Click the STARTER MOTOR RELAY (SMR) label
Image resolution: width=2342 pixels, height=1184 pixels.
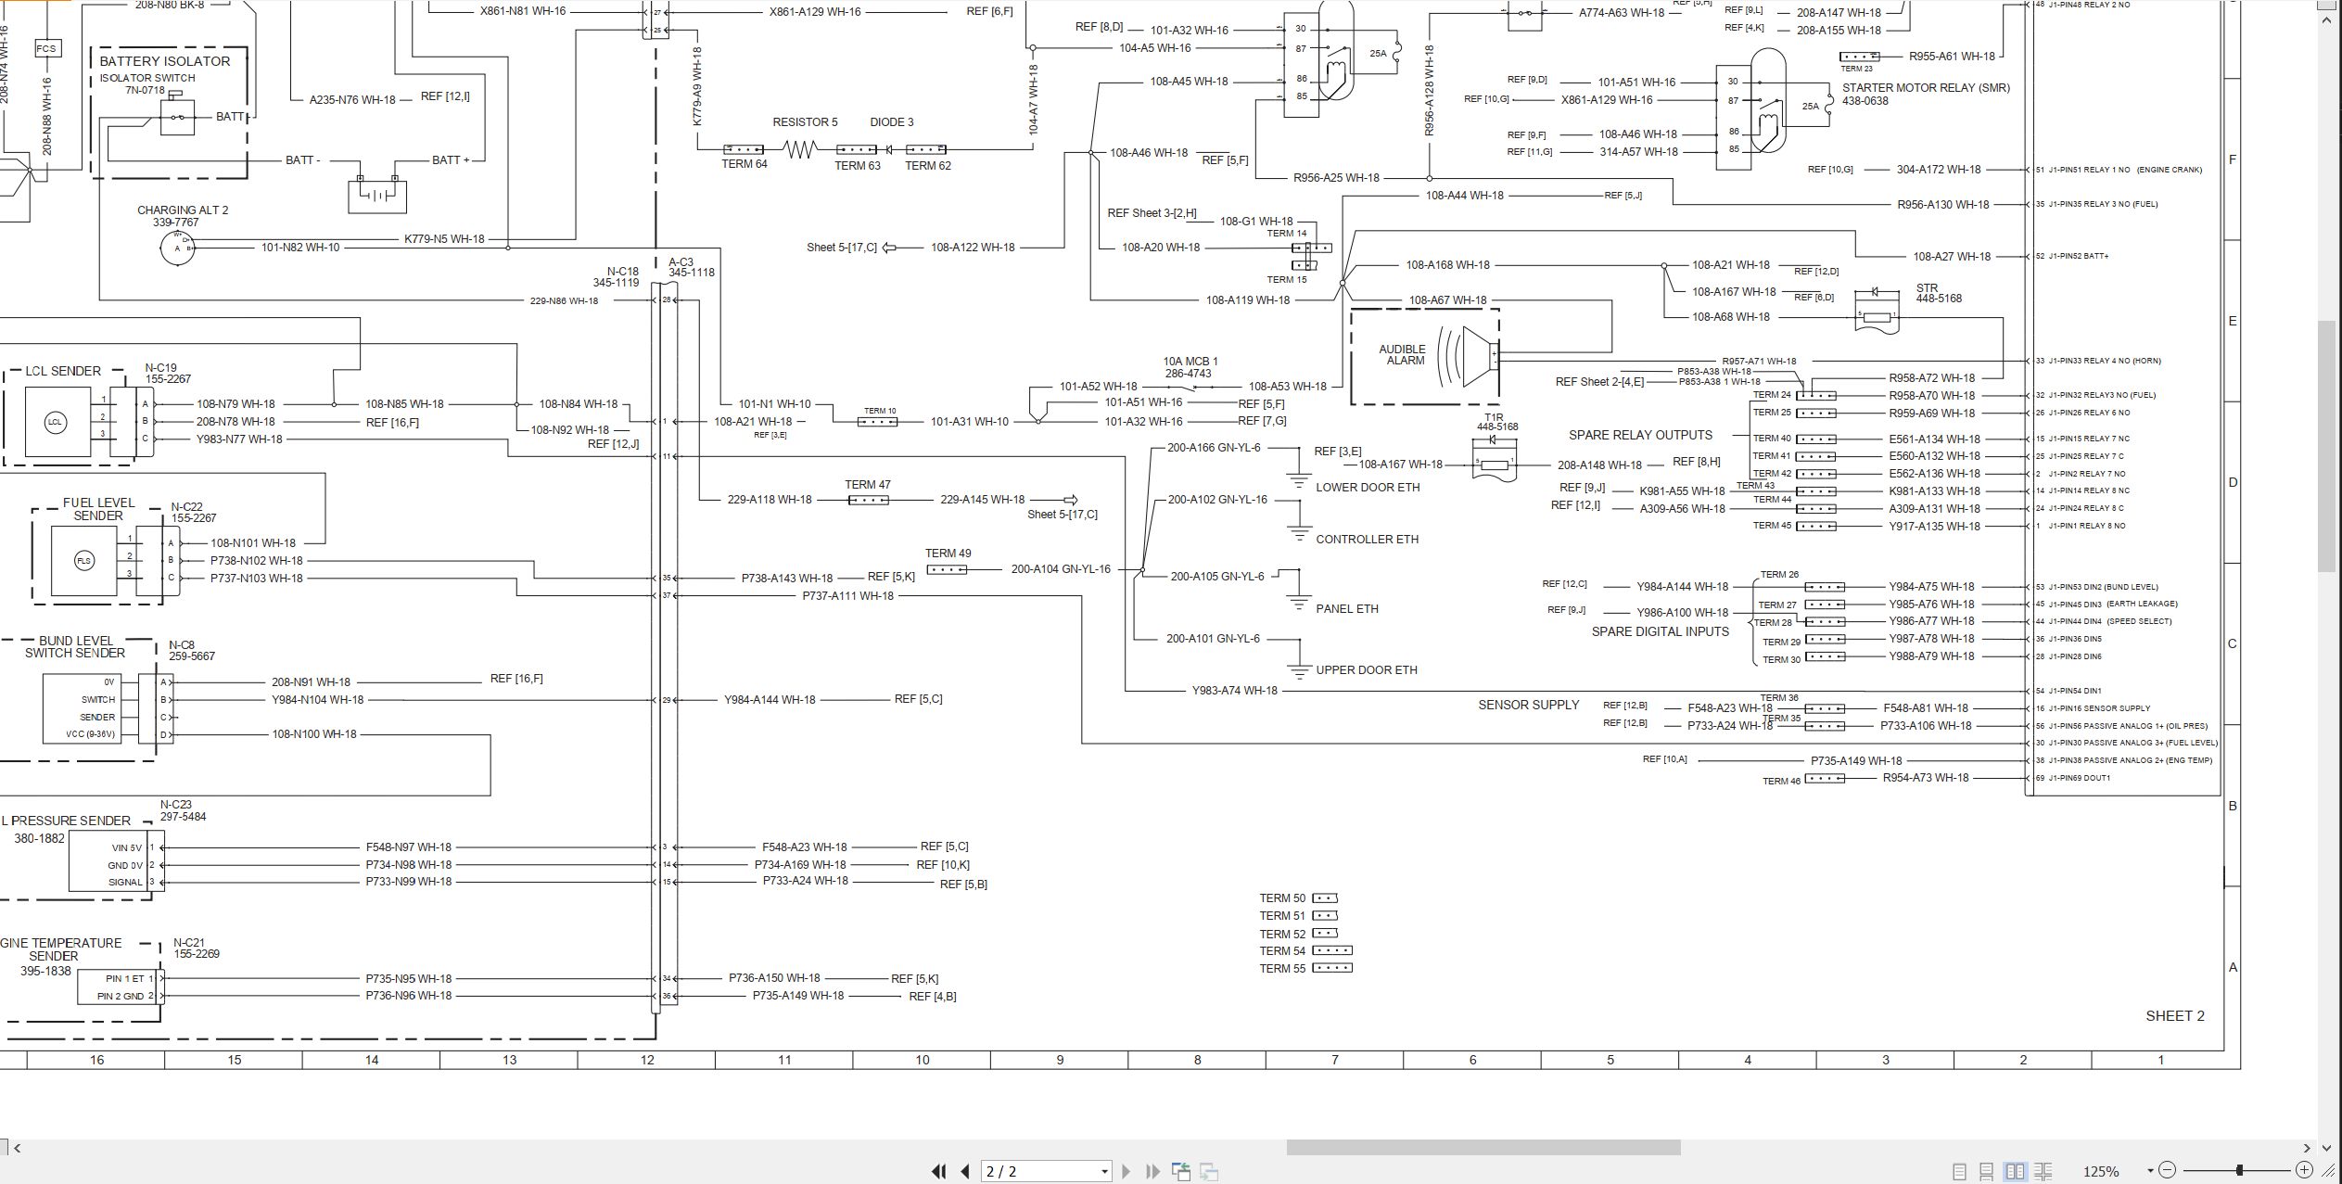click(1926, 88)
